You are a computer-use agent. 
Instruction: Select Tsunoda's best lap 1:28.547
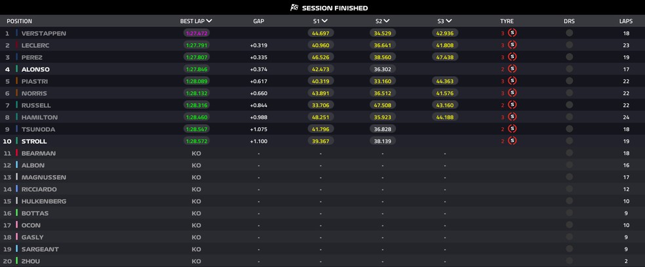click(x=197, y=129)
